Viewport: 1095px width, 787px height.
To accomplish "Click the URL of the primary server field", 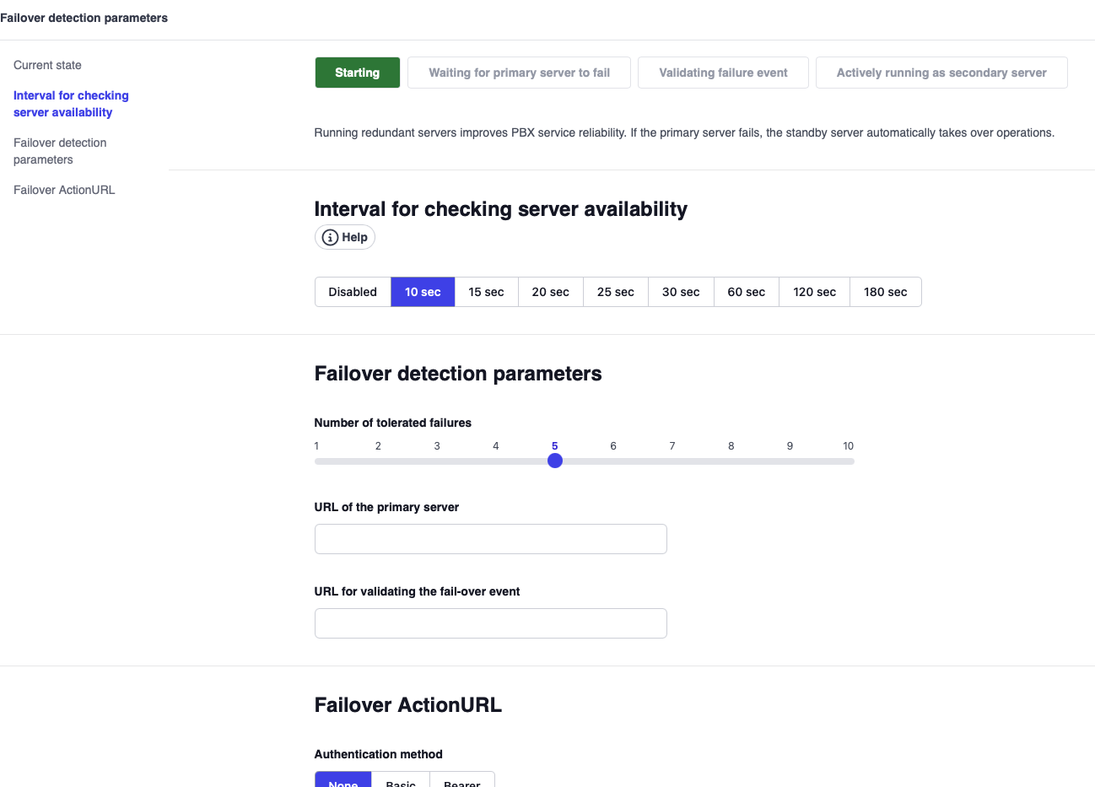I will pyautogui.click(x=490, y=539).
